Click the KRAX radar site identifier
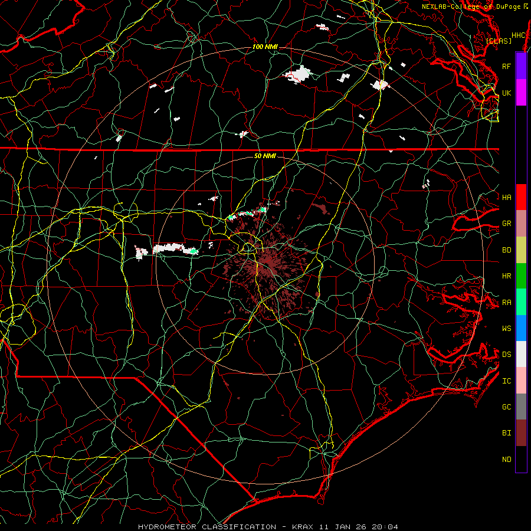The image size is (531, 531). pos(303,527)
